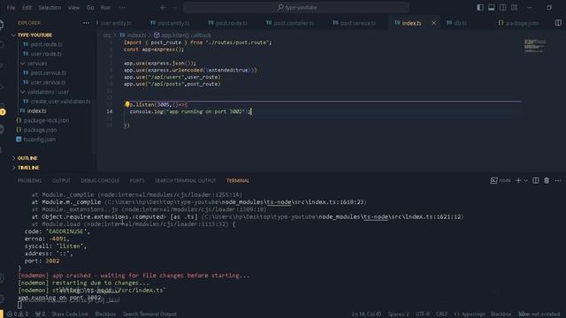Open the File menu
Screen dimensions: 566x318
11,8
